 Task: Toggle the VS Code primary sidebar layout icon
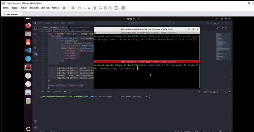(x=211, y=23)
